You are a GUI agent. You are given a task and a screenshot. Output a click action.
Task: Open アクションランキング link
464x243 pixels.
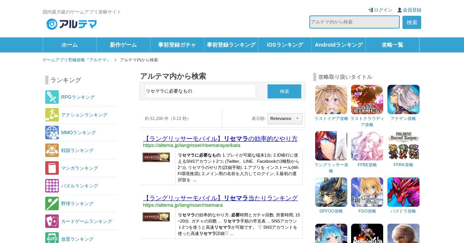click(84, 115)
